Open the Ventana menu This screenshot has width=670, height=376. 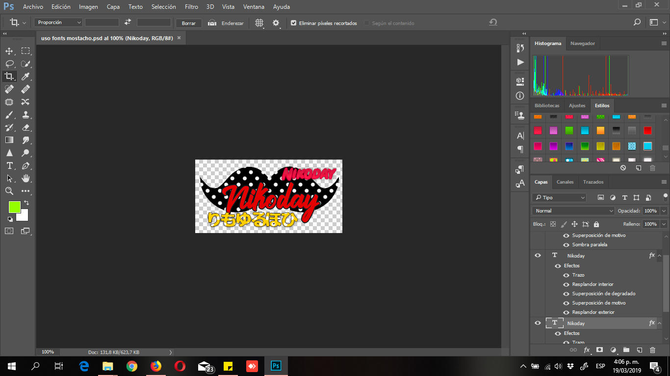point(254,7)
